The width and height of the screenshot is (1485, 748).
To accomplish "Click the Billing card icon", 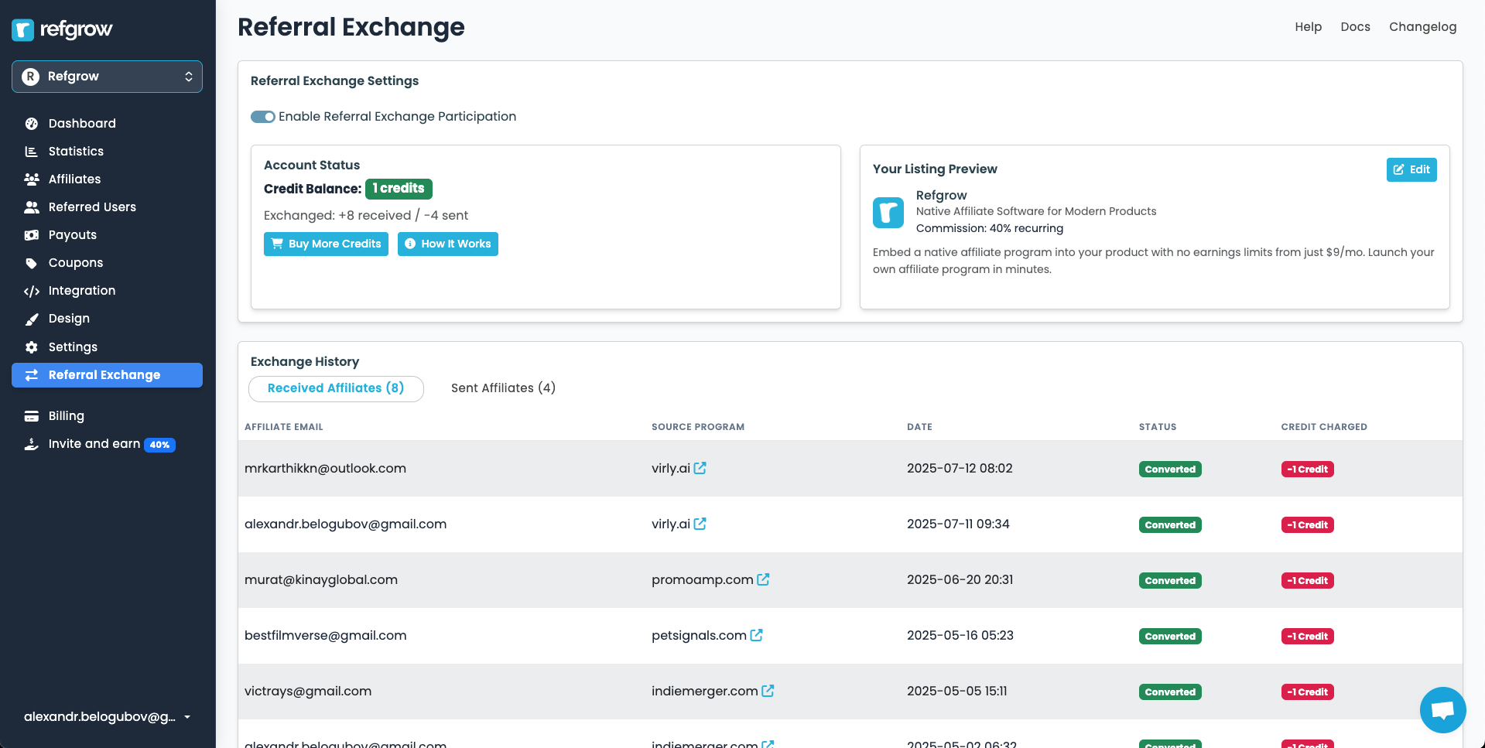I will (32, 416).
